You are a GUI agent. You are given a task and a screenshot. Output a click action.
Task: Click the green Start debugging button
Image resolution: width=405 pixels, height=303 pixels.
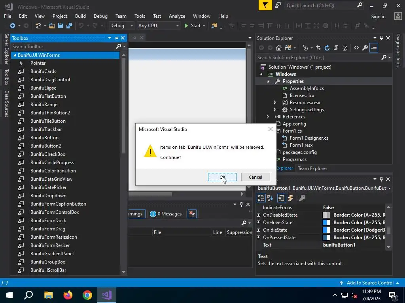193,26
